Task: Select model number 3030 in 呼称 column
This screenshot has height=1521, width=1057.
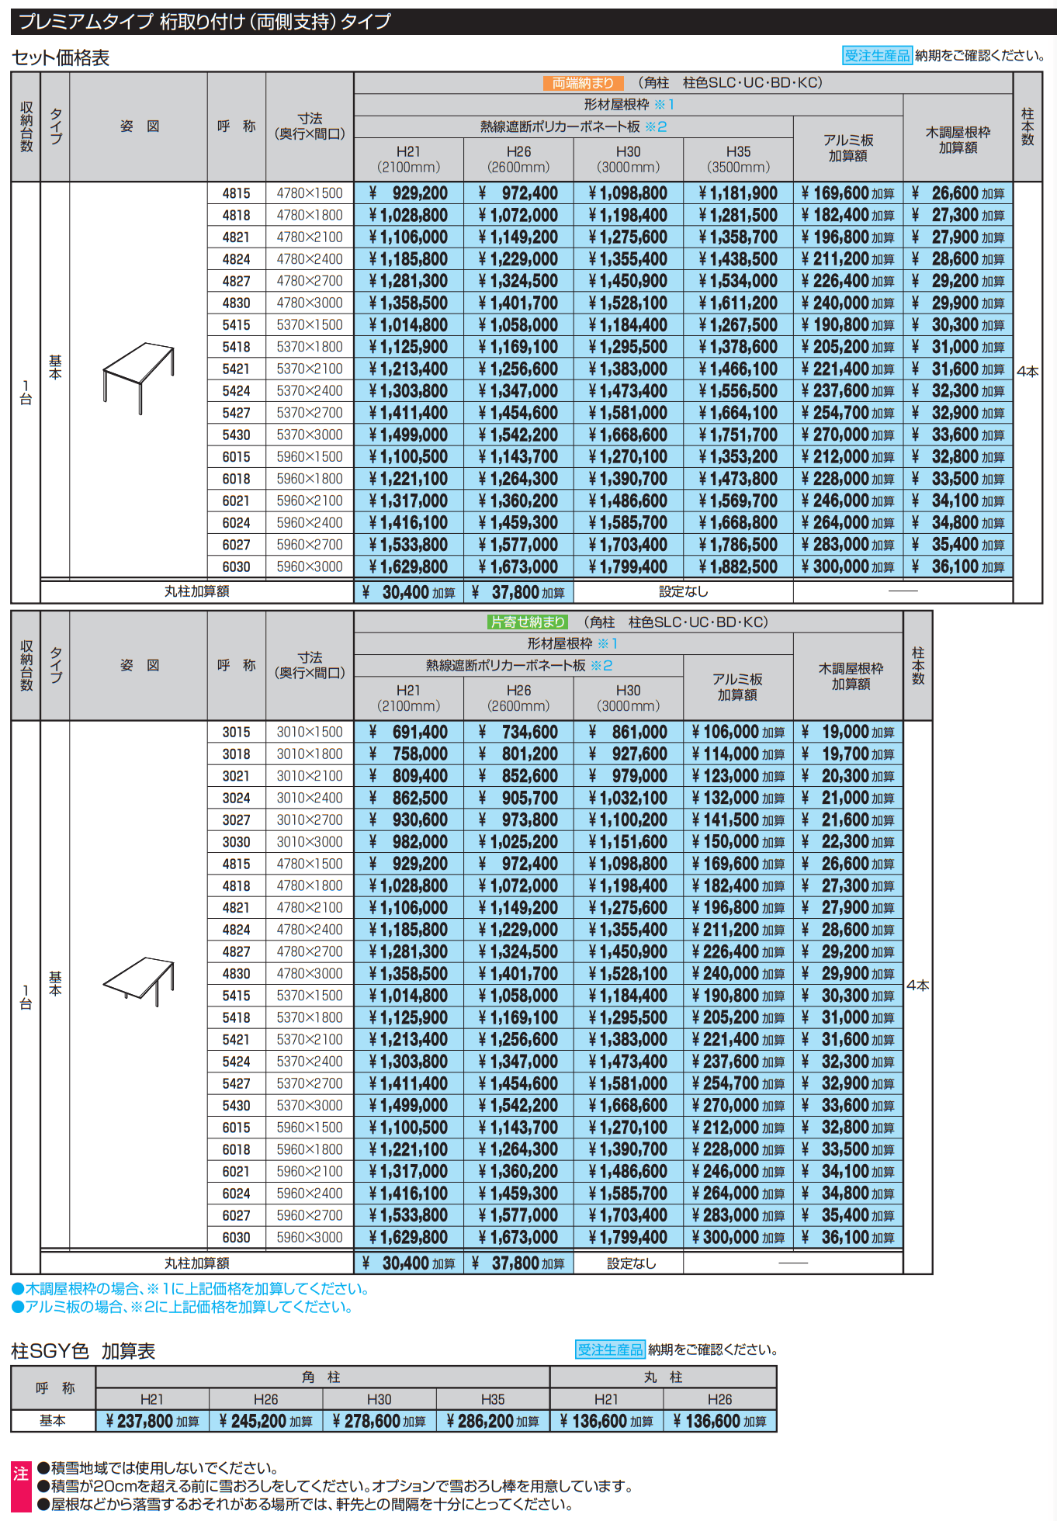Action: coord(236,842)
